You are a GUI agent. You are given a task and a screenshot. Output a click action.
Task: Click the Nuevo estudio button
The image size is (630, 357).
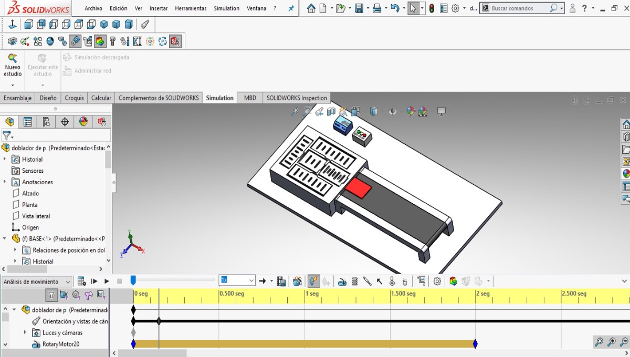coord(13,65)
